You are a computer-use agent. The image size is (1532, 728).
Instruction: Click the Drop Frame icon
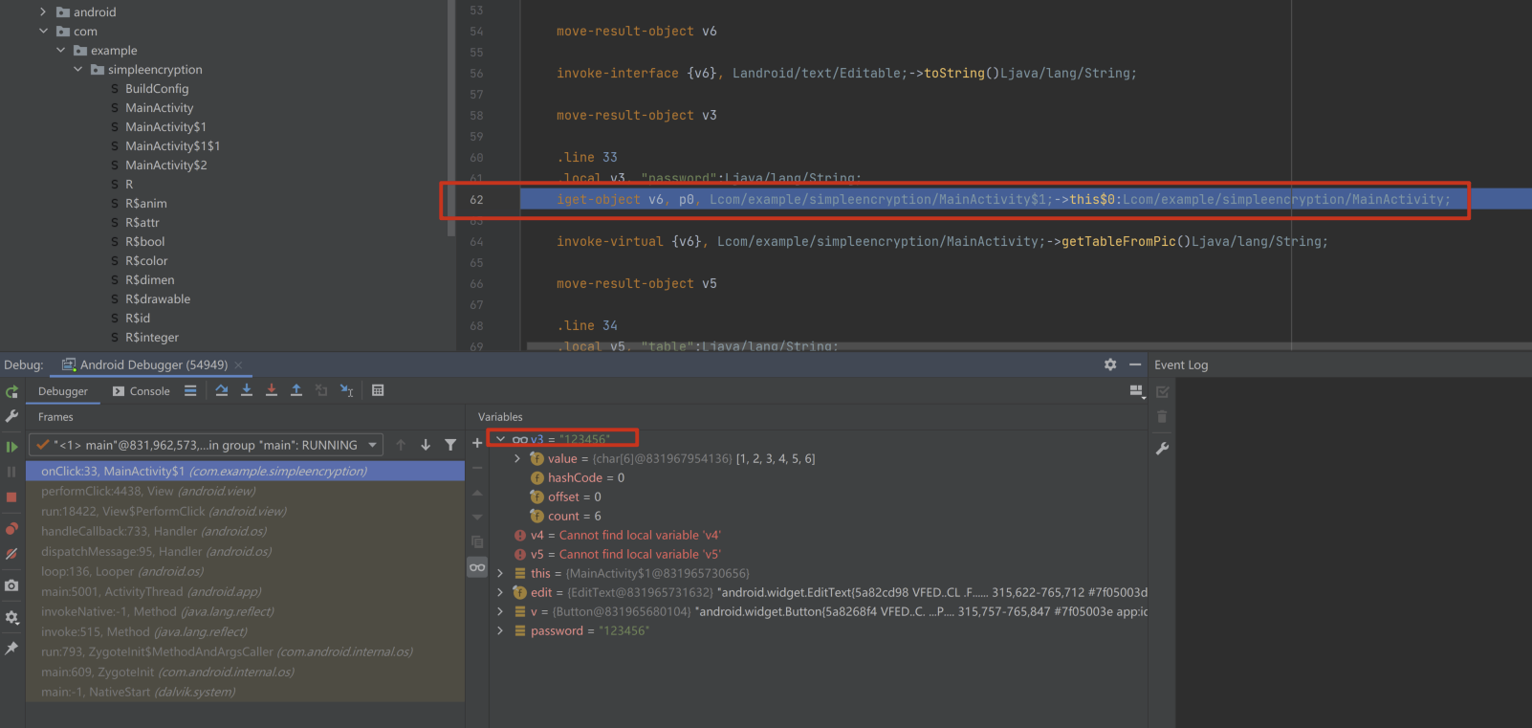pos(321,390)
